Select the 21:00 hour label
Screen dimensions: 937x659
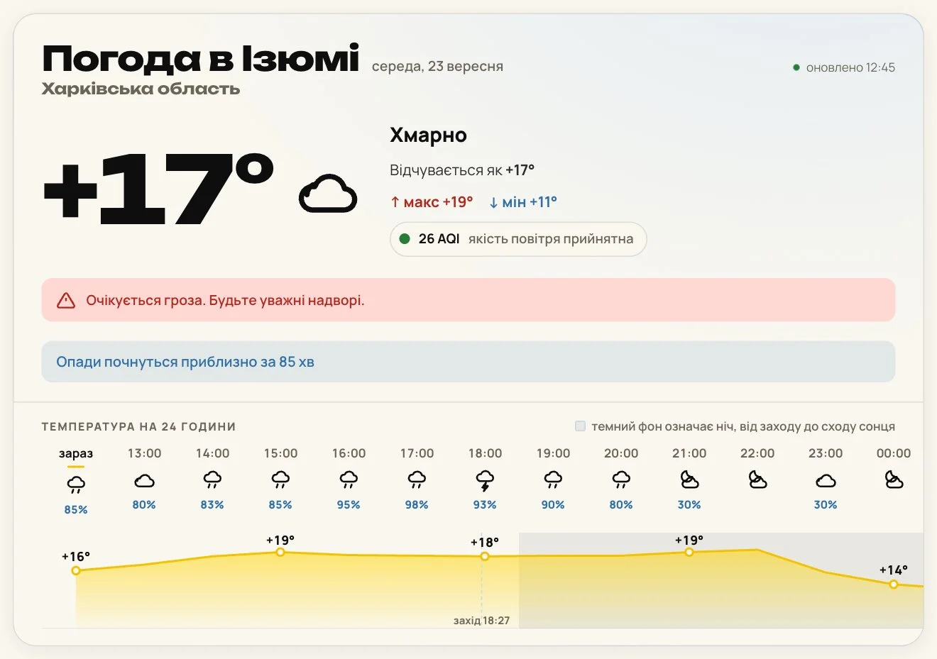coord(689,453)
